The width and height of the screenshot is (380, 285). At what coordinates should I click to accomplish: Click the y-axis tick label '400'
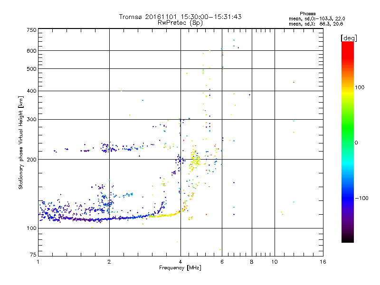32,91
